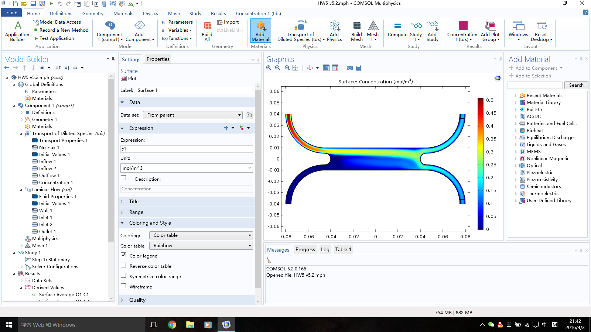Click the Search button in Add Material
This screenshot has width=591, height=332.
pos(576,85)
